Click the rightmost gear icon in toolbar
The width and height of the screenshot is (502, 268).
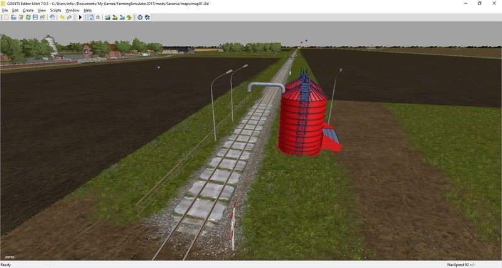coord(147,17)
